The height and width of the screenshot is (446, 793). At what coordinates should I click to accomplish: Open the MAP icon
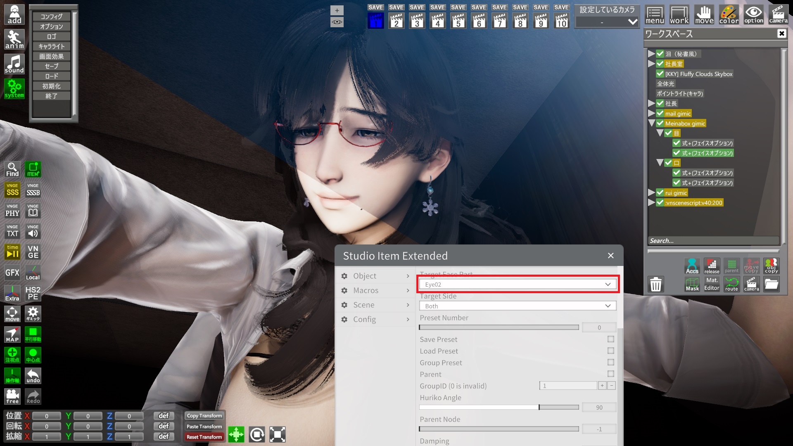pos(12,334)
